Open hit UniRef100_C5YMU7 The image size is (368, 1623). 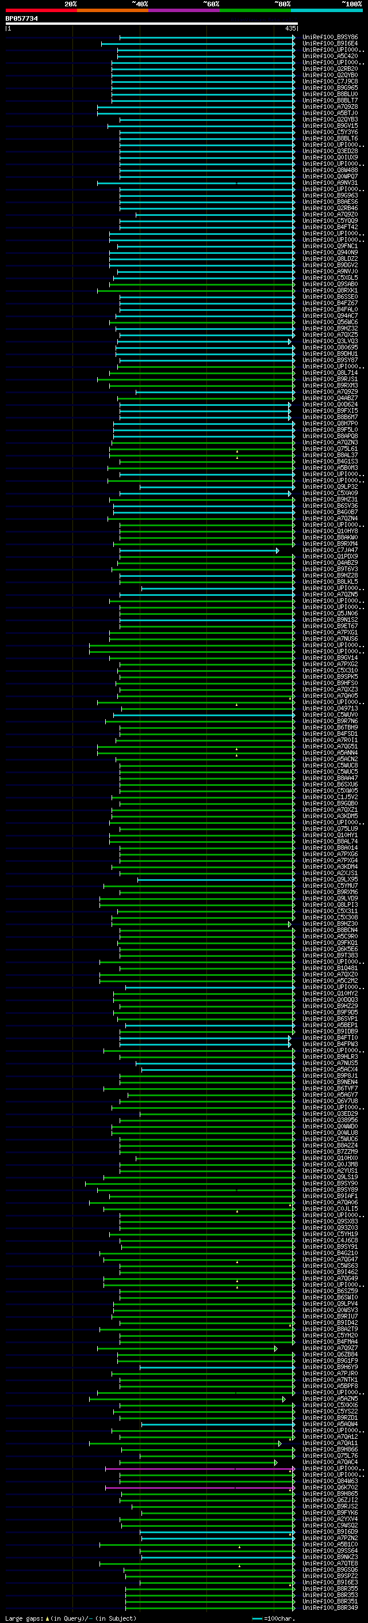[329, 885]
